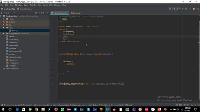Expand the __tests__ folder
The image size is (200, 112).
4,19
